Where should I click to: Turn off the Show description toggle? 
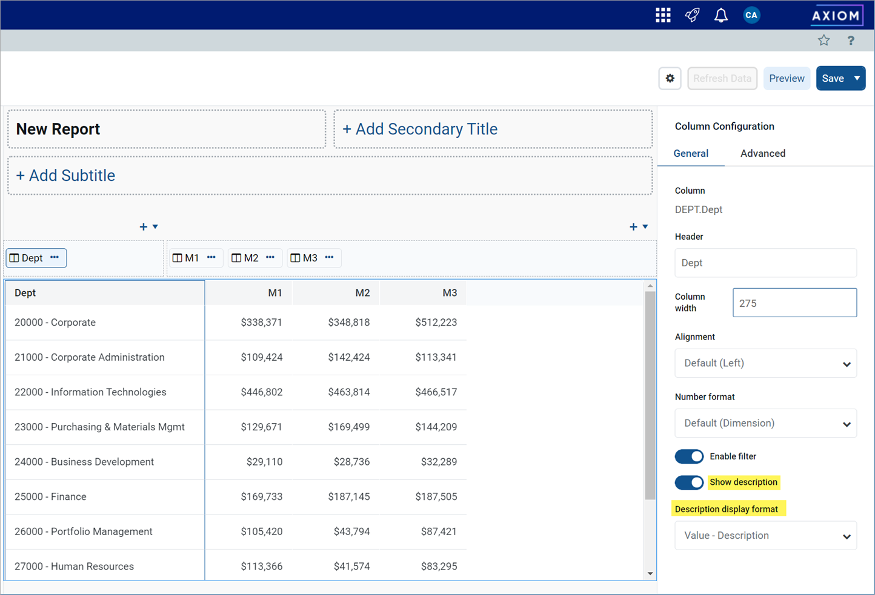pyautogui.click(x=689, y=482)
